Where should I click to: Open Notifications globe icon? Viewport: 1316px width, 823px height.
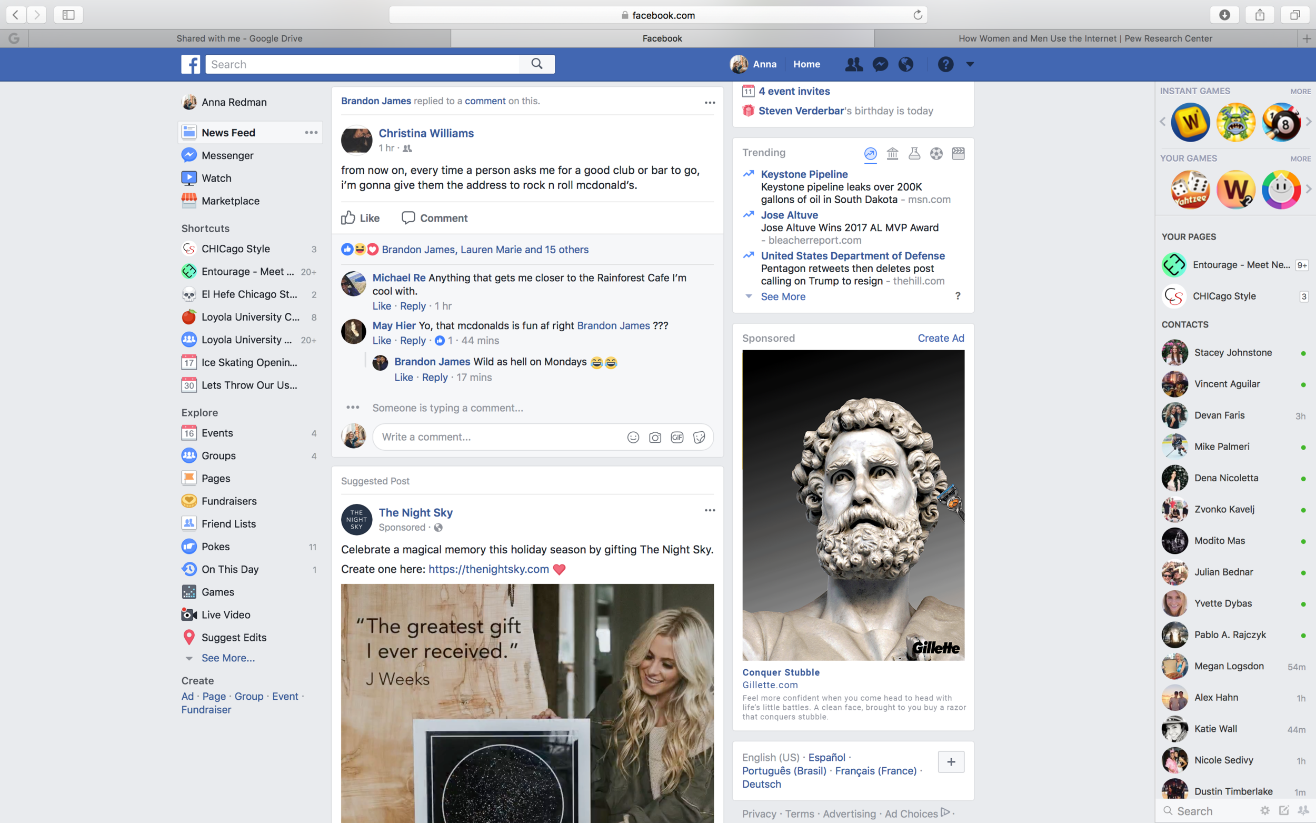[x=906, y=64]
